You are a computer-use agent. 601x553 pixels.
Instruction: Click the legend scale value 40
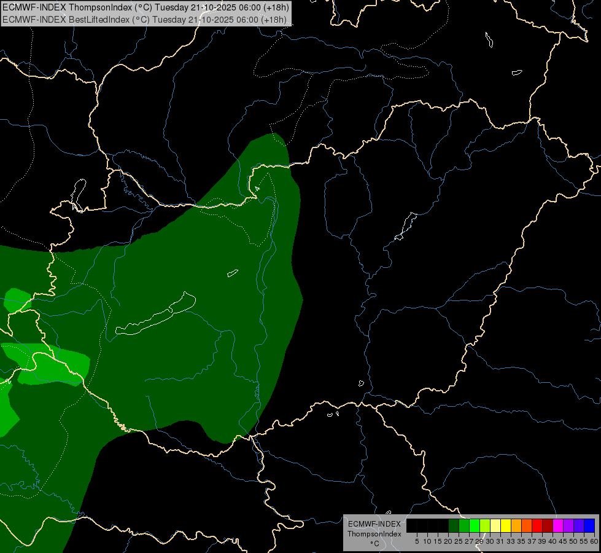click(553, 541)
